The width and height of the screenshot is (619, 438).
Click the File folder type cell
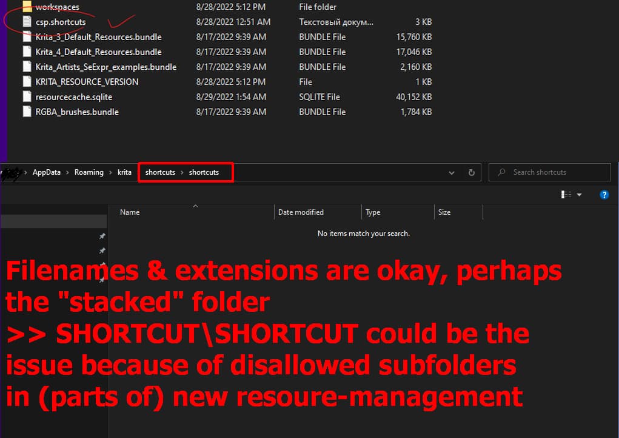[318, 7]
